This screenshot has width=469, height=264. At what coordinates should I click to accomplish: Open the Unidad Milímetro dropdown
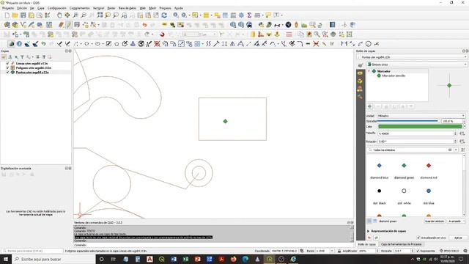tap(421, 116)
